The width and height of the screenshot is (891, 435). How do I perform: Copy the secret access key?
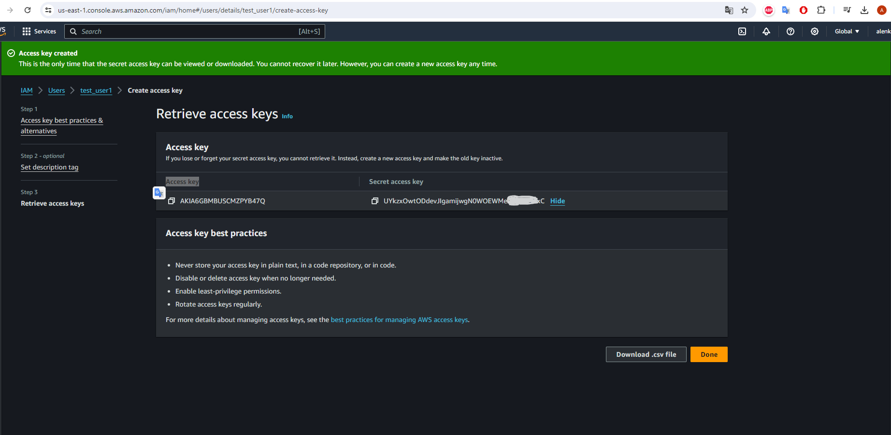[x=374, y=201]
